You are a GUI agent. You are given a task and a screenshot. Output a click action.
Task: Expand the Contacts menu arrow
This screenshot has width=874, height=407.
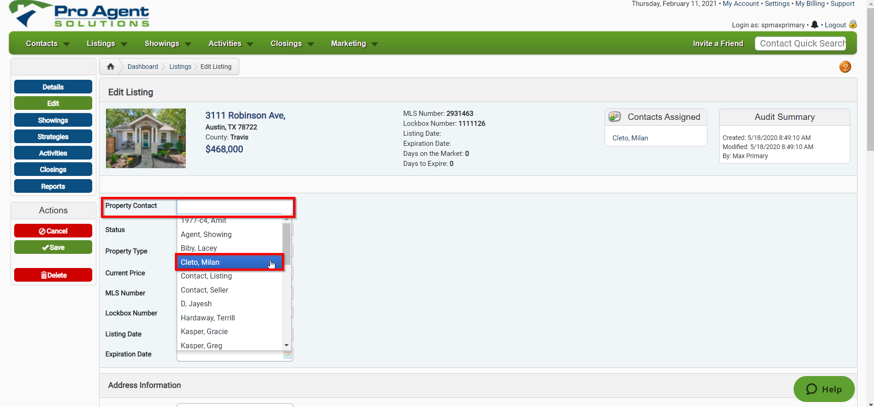pyautogui.click(x=67, y=44)
